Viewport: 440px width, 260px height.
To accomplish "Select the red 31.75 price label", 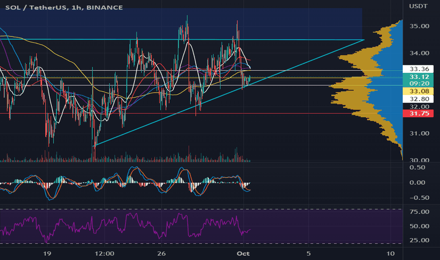I will 418,113.
